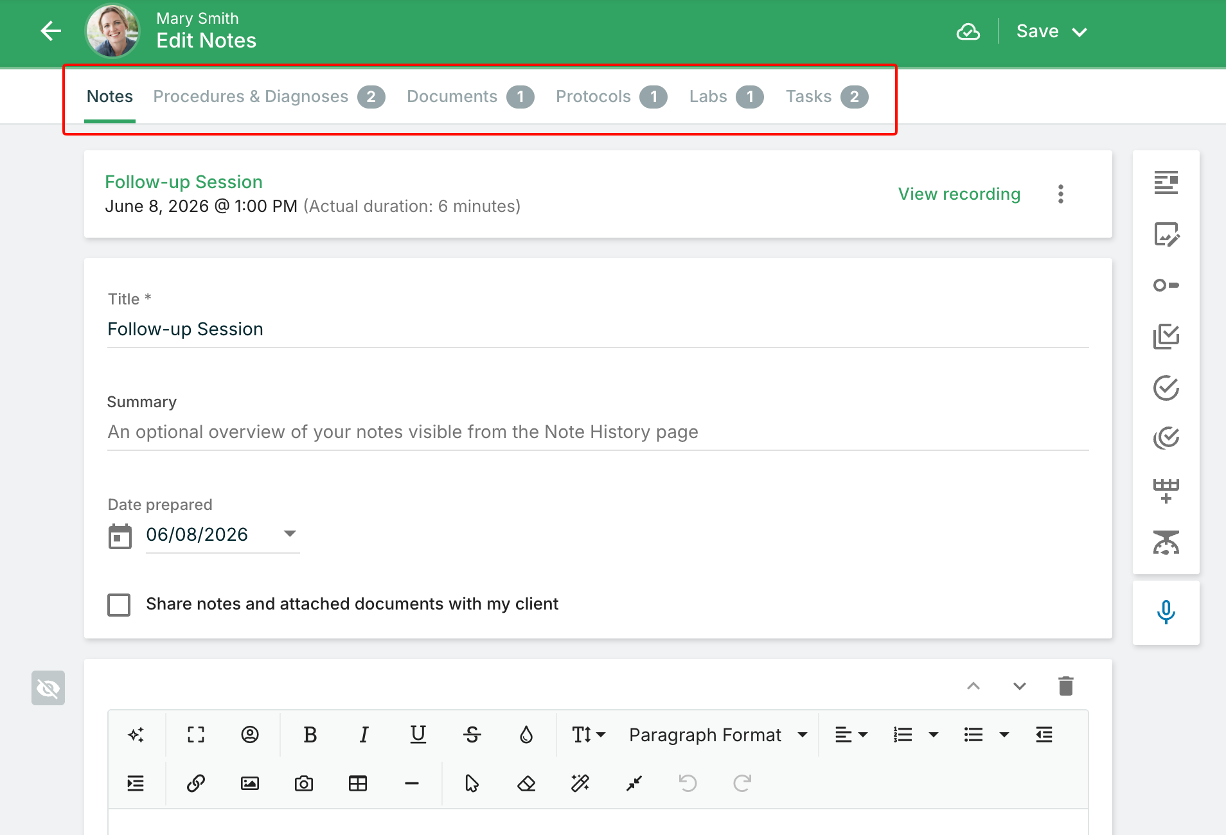Expand the Date prepared dropdown arrow
Viewport: 1226px width, 835px height.
[x=290, y=534]
